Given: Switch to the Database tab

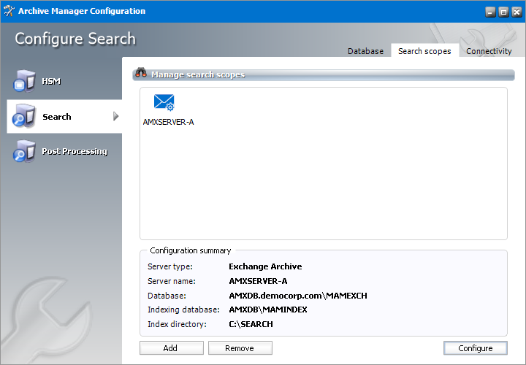Looking at the screenshot, I should point(365,51).
